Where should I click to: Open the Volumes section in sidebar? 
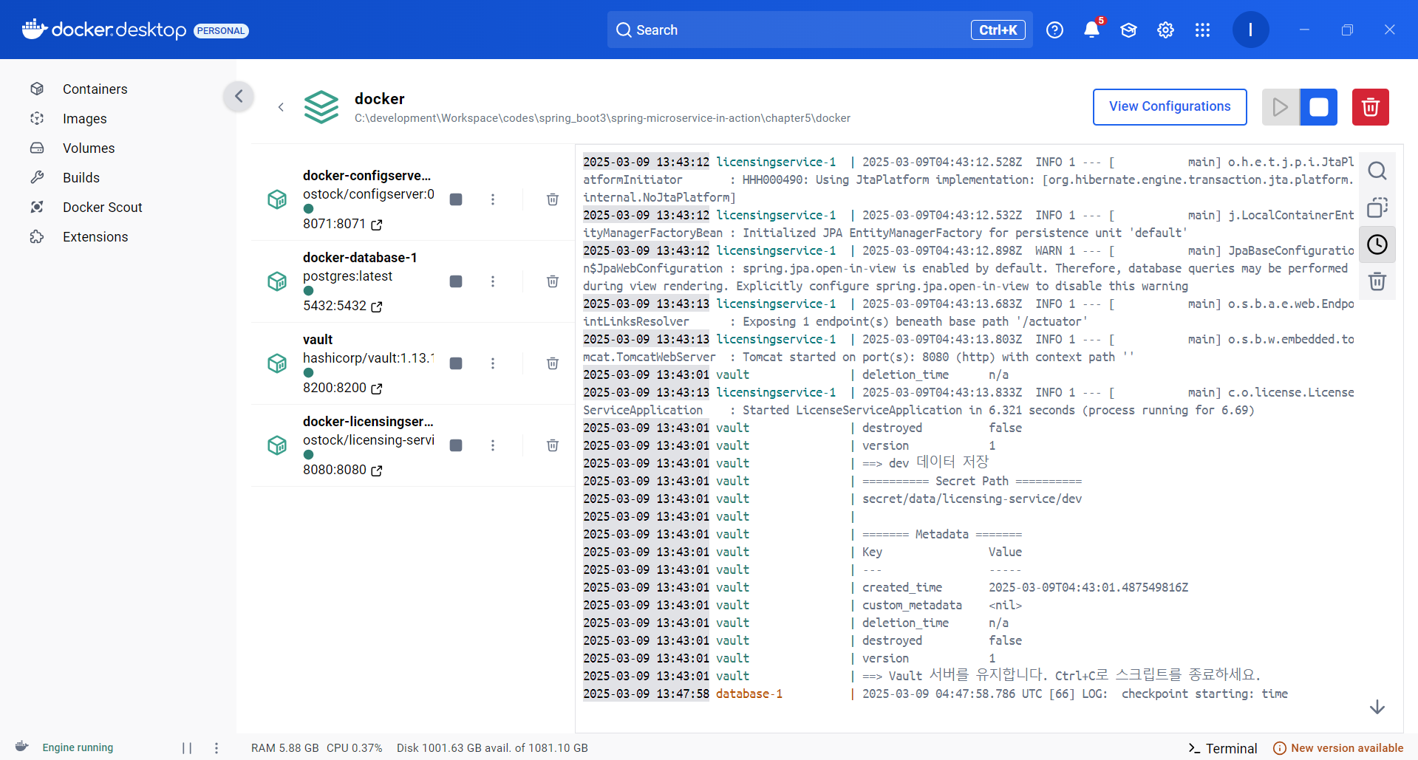pos(89,148)
